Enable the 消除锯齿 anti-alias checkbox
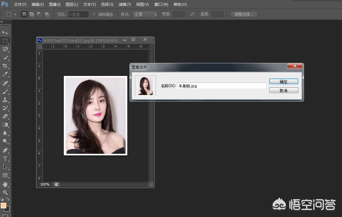This screenshot has height=217, width=342. tap(94, 14)
